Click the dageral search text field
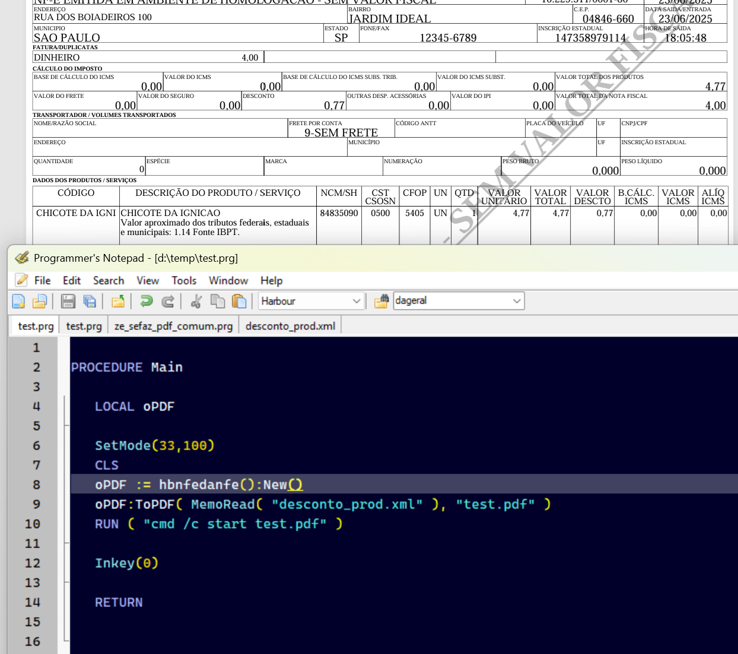 click(x=451, y=301)
